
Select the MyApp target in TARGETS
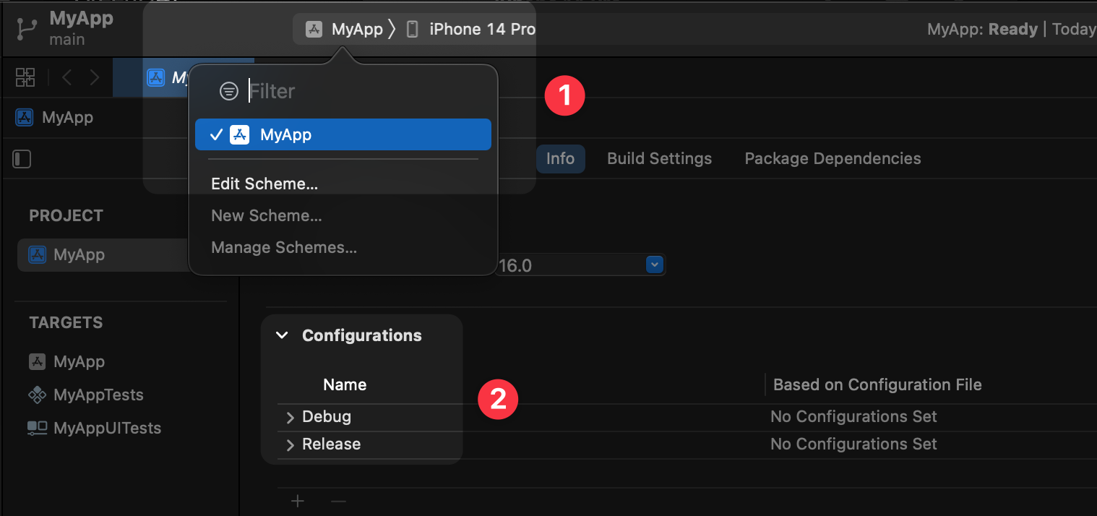coord(79,361)
